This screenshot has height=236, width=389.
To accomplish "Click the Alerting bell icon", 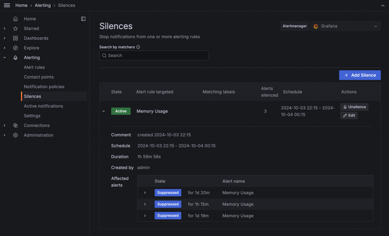I will point(16,58).
